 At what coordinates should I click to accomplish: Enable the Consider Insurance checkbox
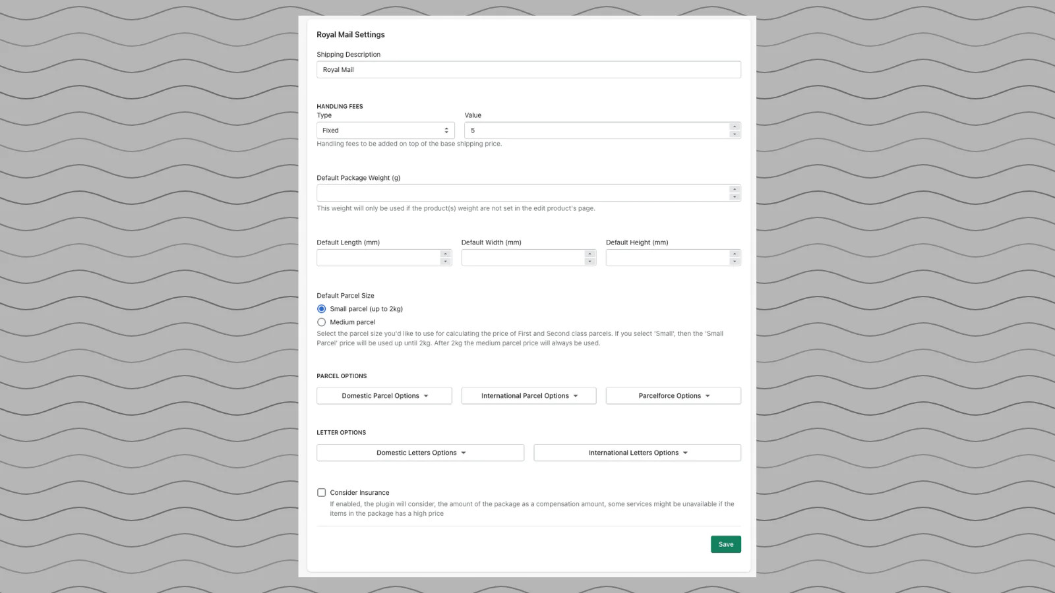pos(321,493)
